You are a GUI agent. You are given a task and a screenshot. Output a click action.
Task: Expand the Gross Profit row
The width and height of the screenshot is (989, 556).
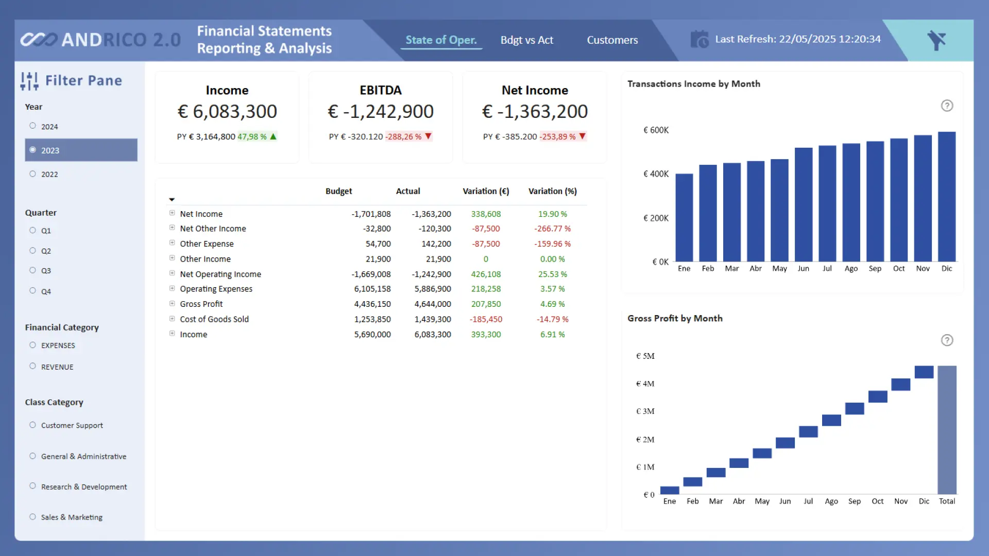coord(172,304)
